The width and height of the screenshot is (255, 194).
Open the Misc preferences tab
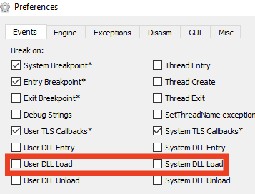coord(225,33)
